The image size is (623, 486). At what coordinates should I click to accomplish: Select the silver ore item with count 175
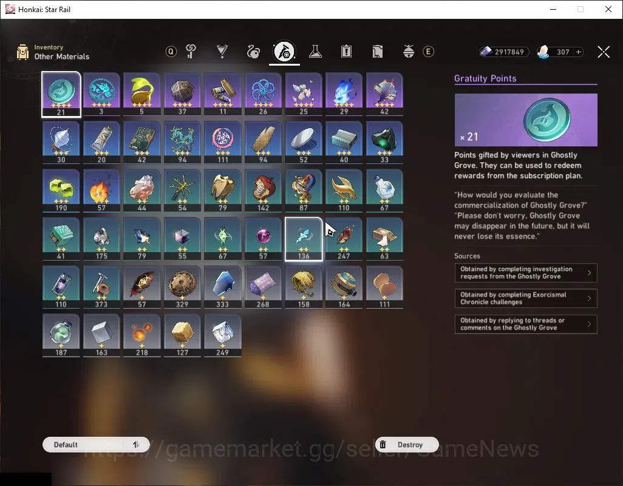pos(101,239)
